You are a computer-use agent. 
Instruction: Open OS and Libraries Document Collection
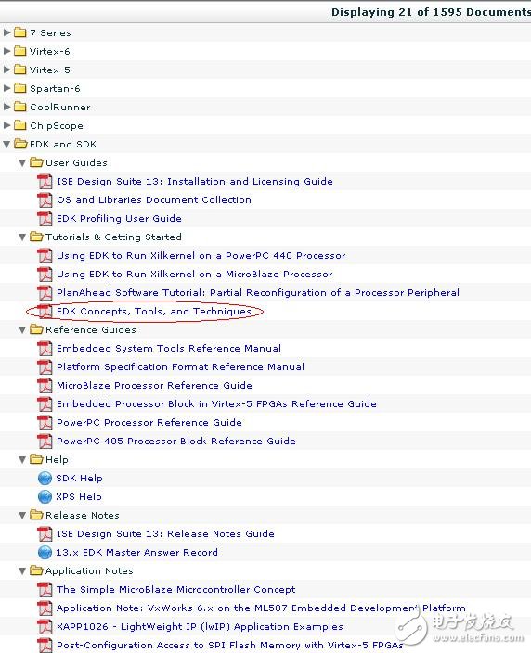154,200
